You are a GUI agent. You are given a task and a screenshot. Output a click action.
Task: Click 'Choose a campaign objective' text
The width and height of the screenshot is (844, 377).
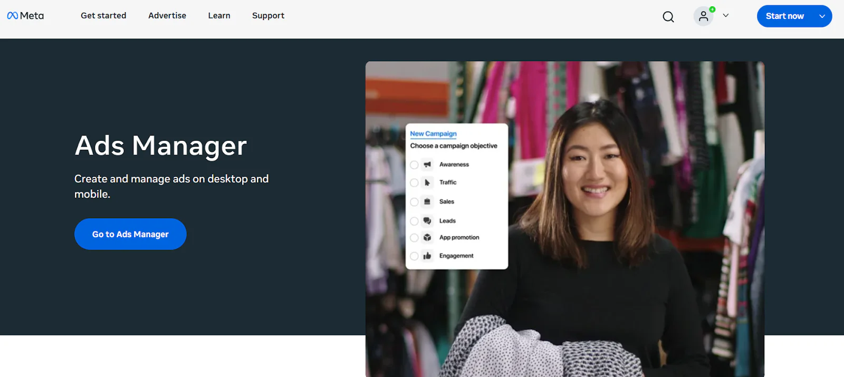pos(454,146)
